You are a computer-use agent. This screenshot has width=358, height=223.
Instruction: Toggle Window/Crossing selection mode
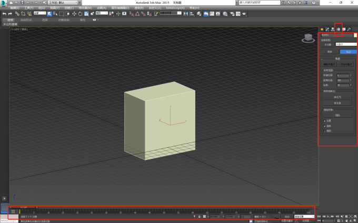coord(67,14)
